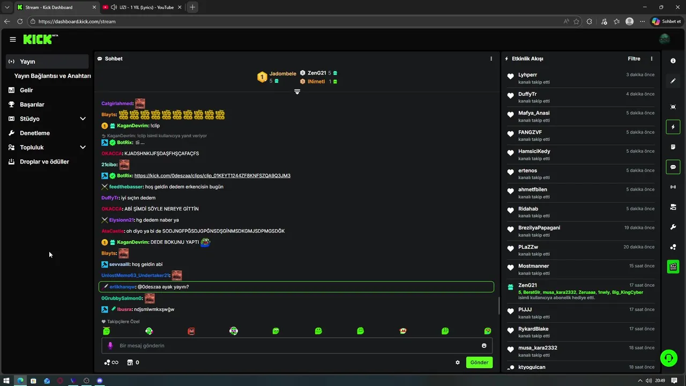Click username Jadombele in gift leaderboard

point(282,73)
